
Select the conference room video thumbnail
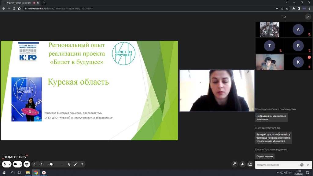point(270,30)
